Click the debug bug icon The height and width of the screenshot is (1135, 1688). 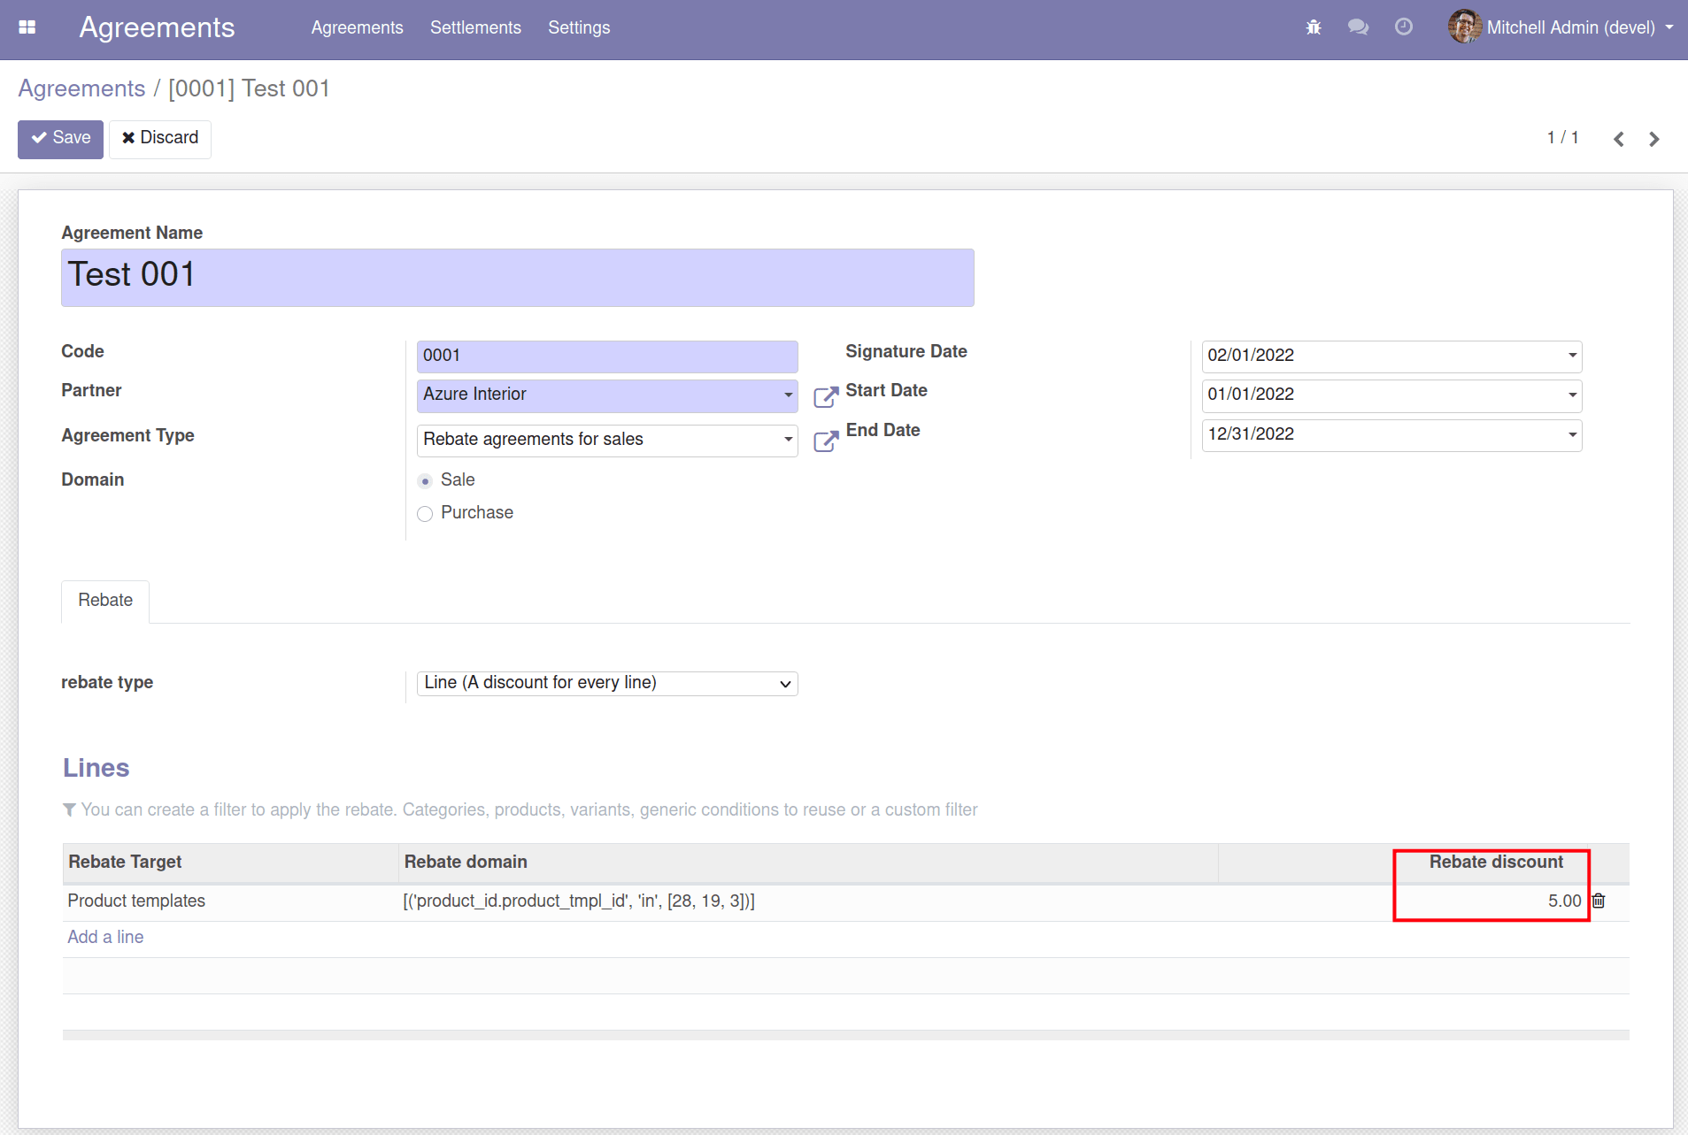click(1314, 27)
